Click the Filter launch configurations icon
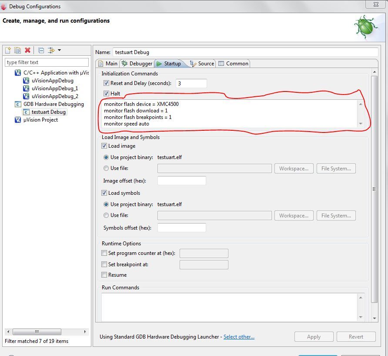The image size is (388, 356). pos(51,50)
